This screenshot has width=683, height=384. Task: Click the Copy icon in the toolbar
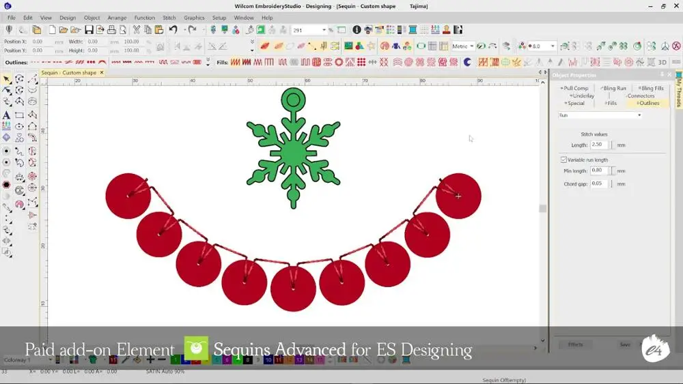point(148,29)
